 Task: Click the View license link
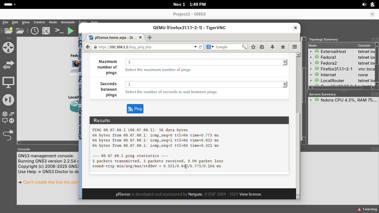click(251, 194)
